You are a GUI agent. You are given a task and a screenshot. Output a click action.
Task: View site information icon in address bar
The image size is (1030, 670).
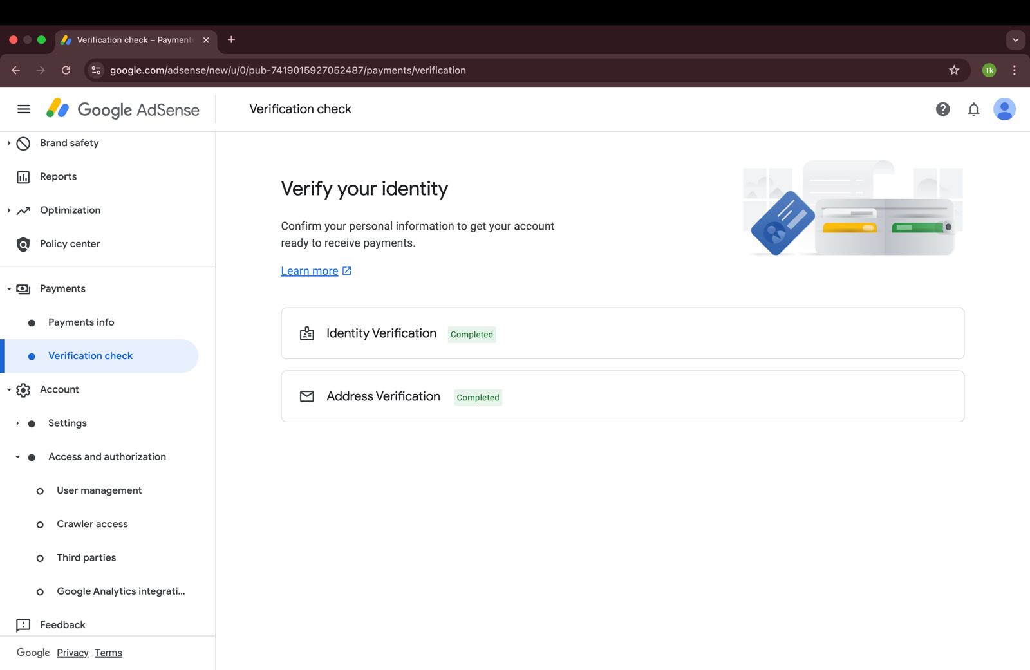pyautogui.click(x=96, y=70)
